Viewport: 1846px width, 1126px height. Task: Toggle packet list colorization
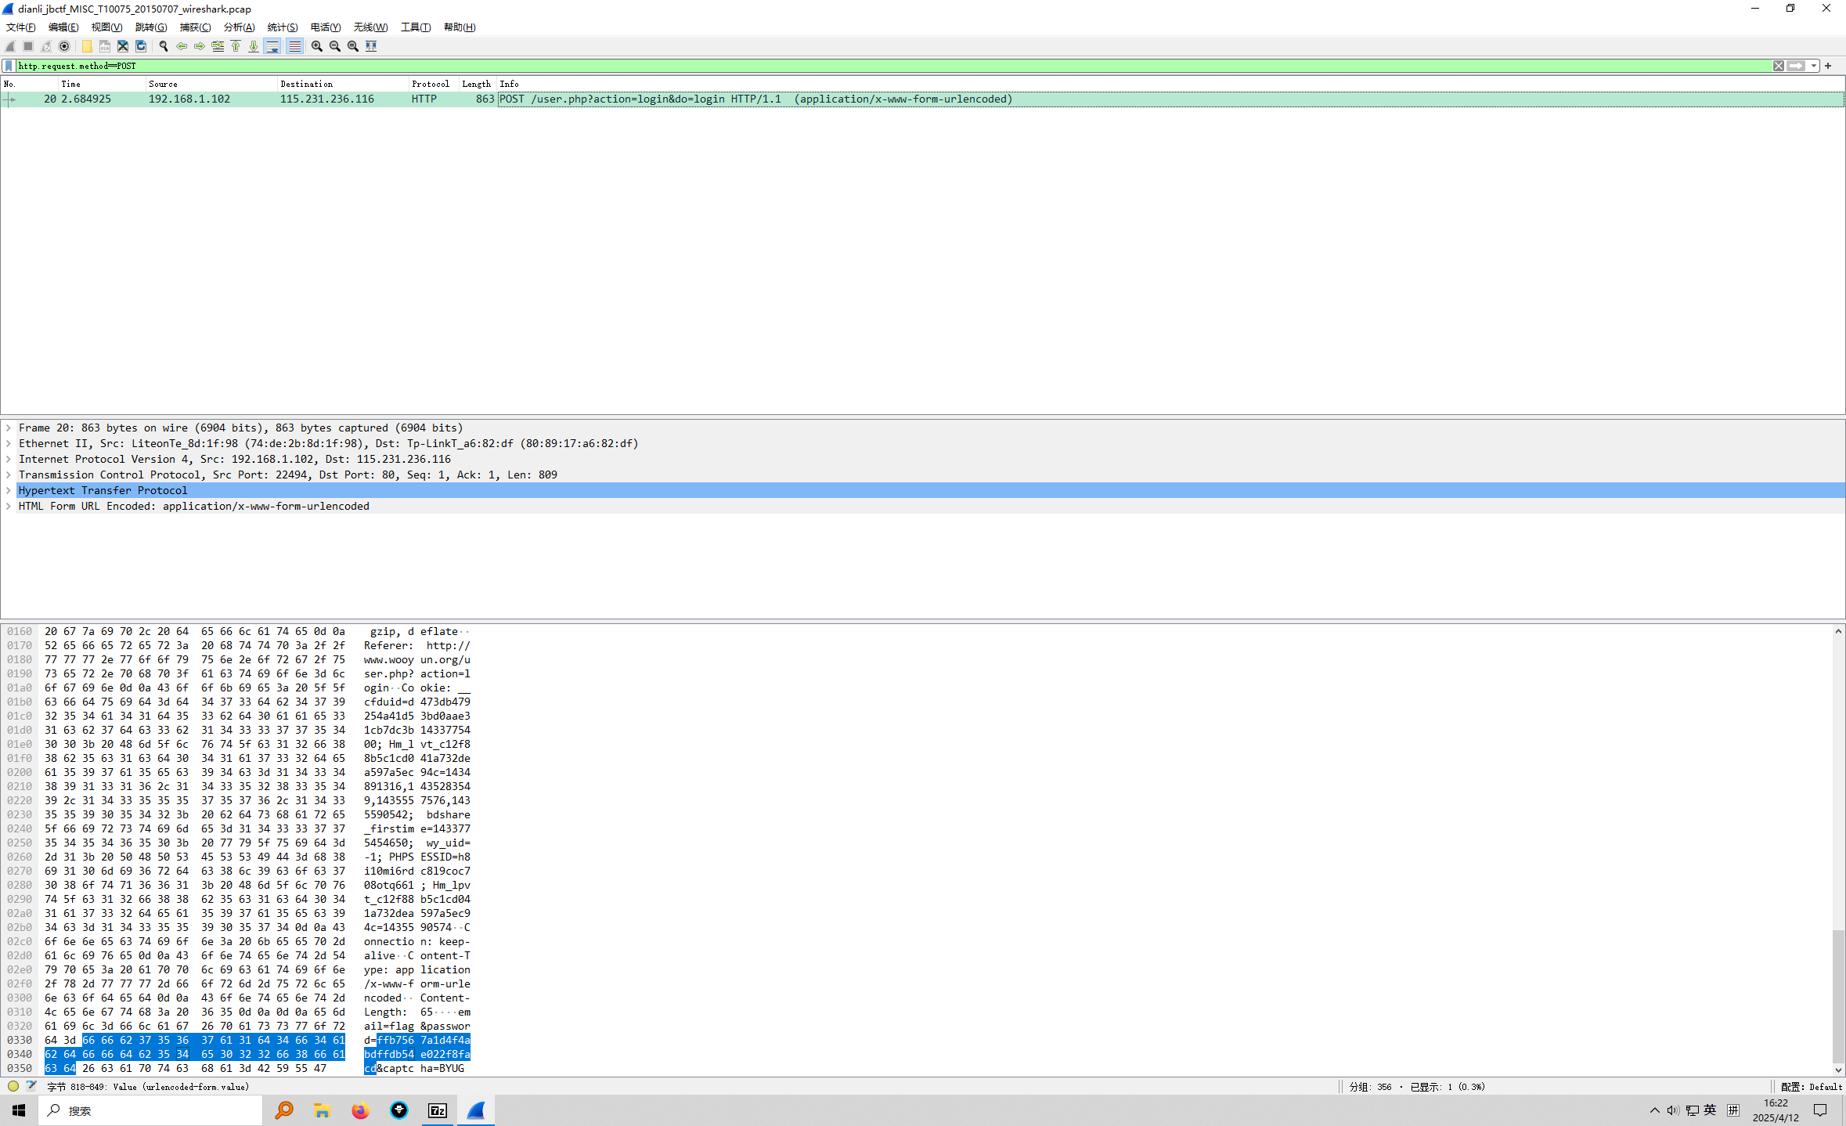(x=294, y=46)
